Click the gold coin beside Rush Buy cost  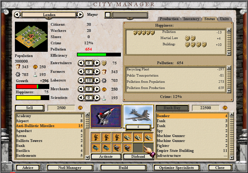225,108
